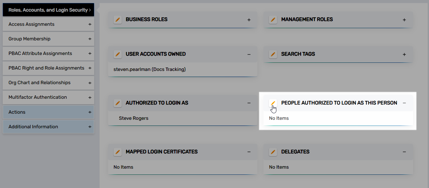
Task: Select Multifactor Authentication in the sidebar
Action: pos(48,97)
